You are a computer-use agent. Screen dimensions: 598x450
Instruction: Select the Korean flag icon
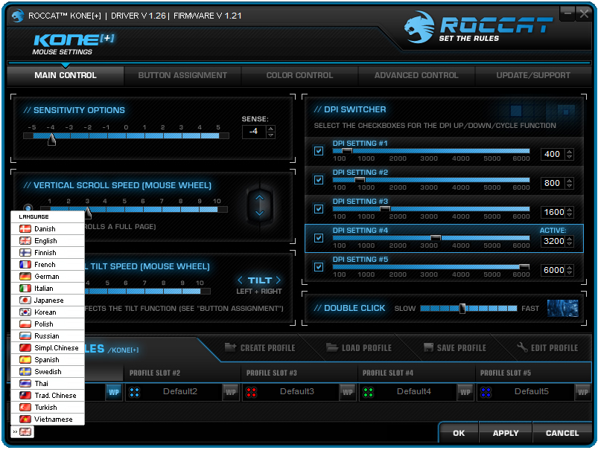(25, 312)
